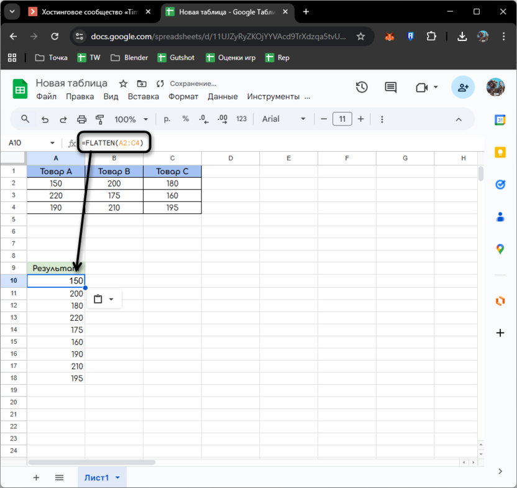Viewport: 517px width, 488px height.
Task: Hide the side panel arrow
Action: [x=500, y=471]
